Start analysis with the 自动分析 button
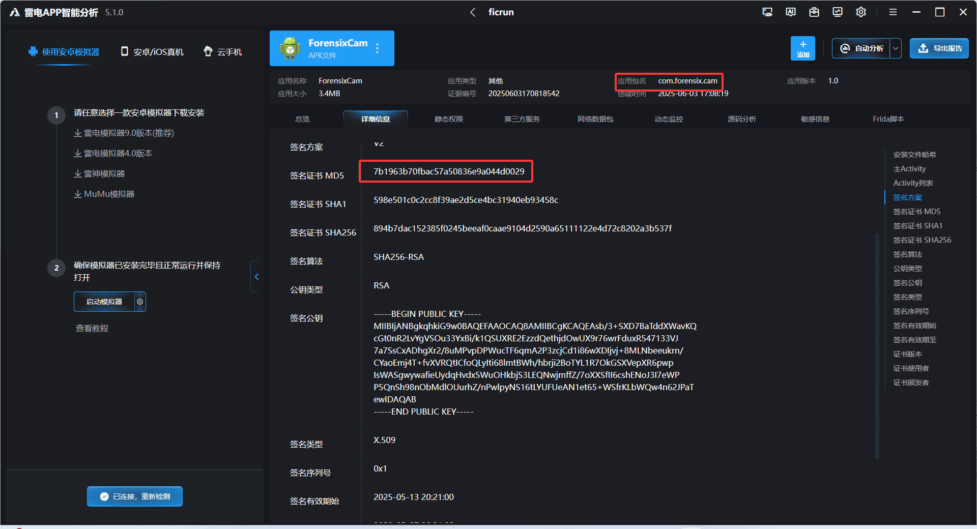The height and width of the screenshot is (529, 977). tap(861, 48)
